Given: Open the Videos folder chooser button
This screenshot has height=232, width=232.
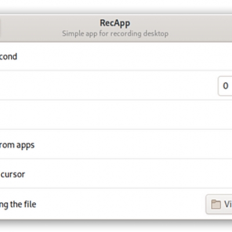Looking at the screenshot, I should click(219, 204).
